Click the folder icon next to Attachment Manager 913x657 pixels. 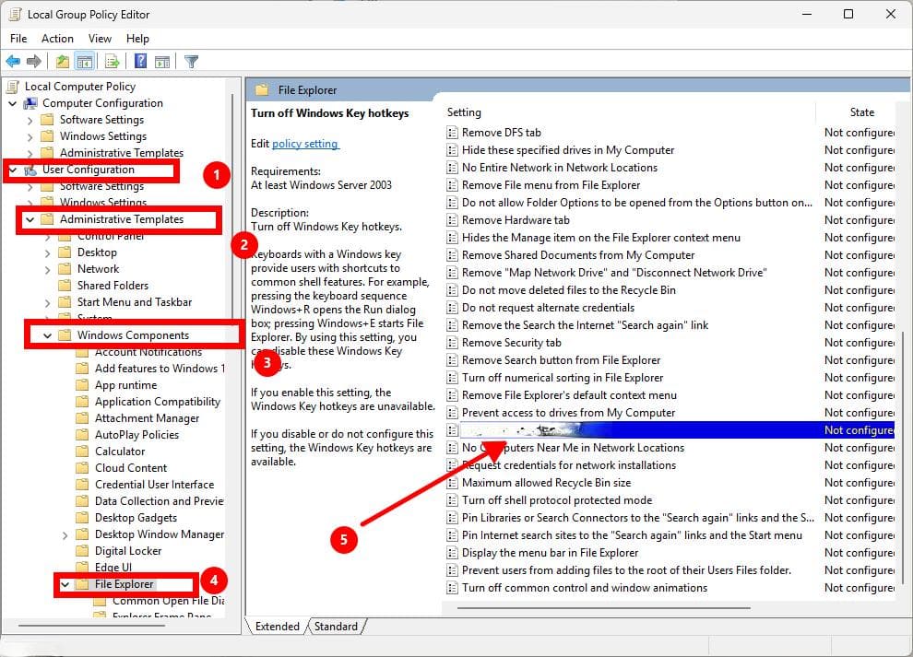click(83, 417)
